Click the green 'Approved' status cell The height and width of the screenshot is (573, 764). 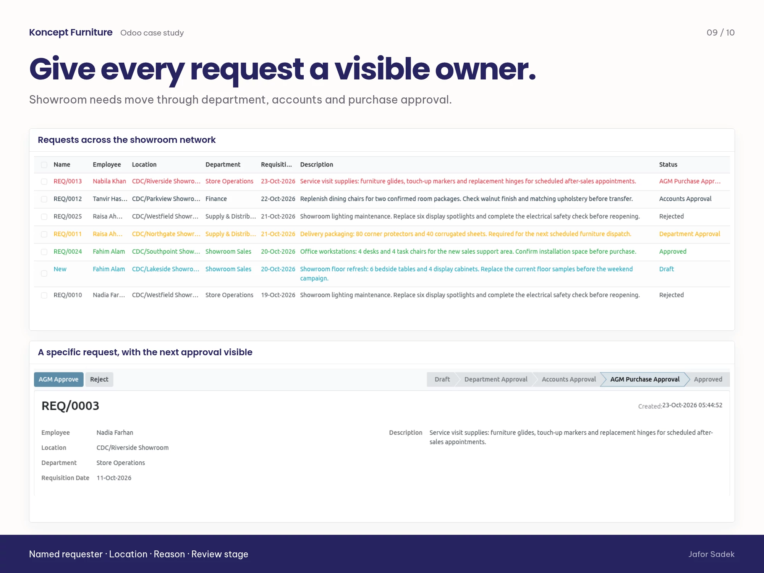pos(673,252)
